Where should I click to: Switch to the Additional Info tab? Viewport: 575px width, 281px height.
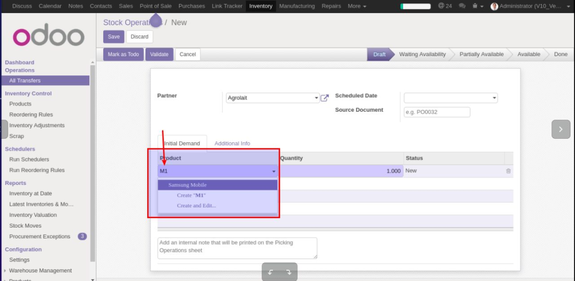click(x=232, y=143)
